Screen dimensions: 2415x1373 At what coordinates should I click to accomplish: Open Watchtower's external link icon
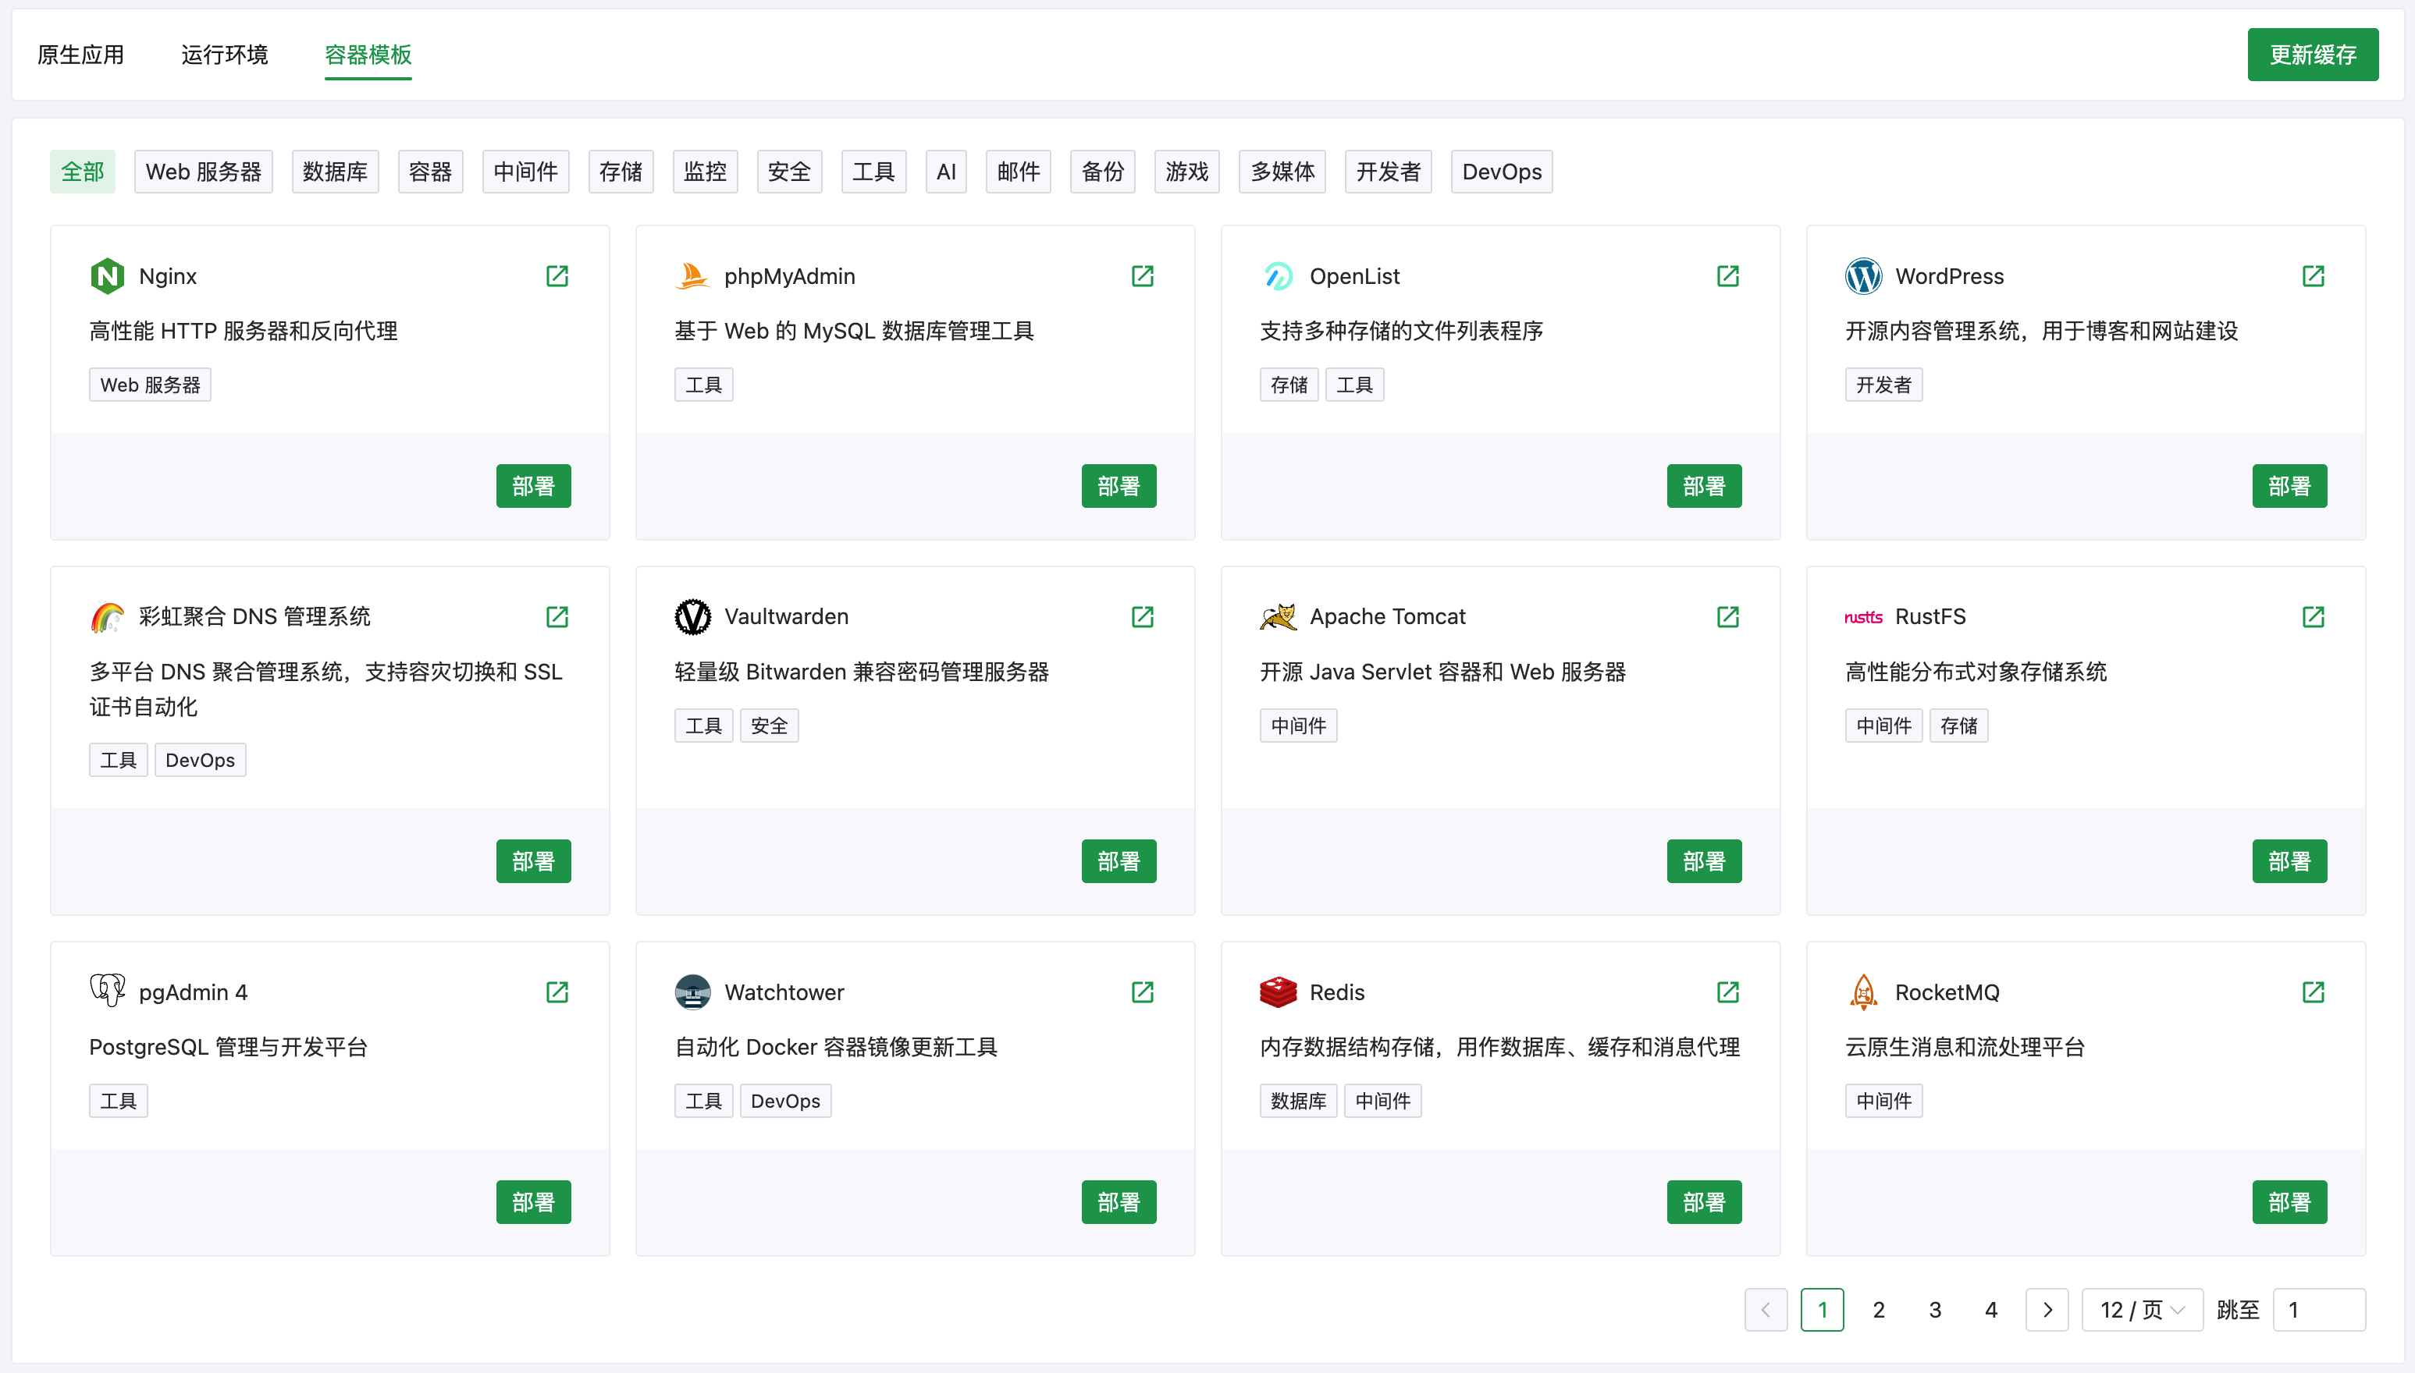tap(1143, 992)
